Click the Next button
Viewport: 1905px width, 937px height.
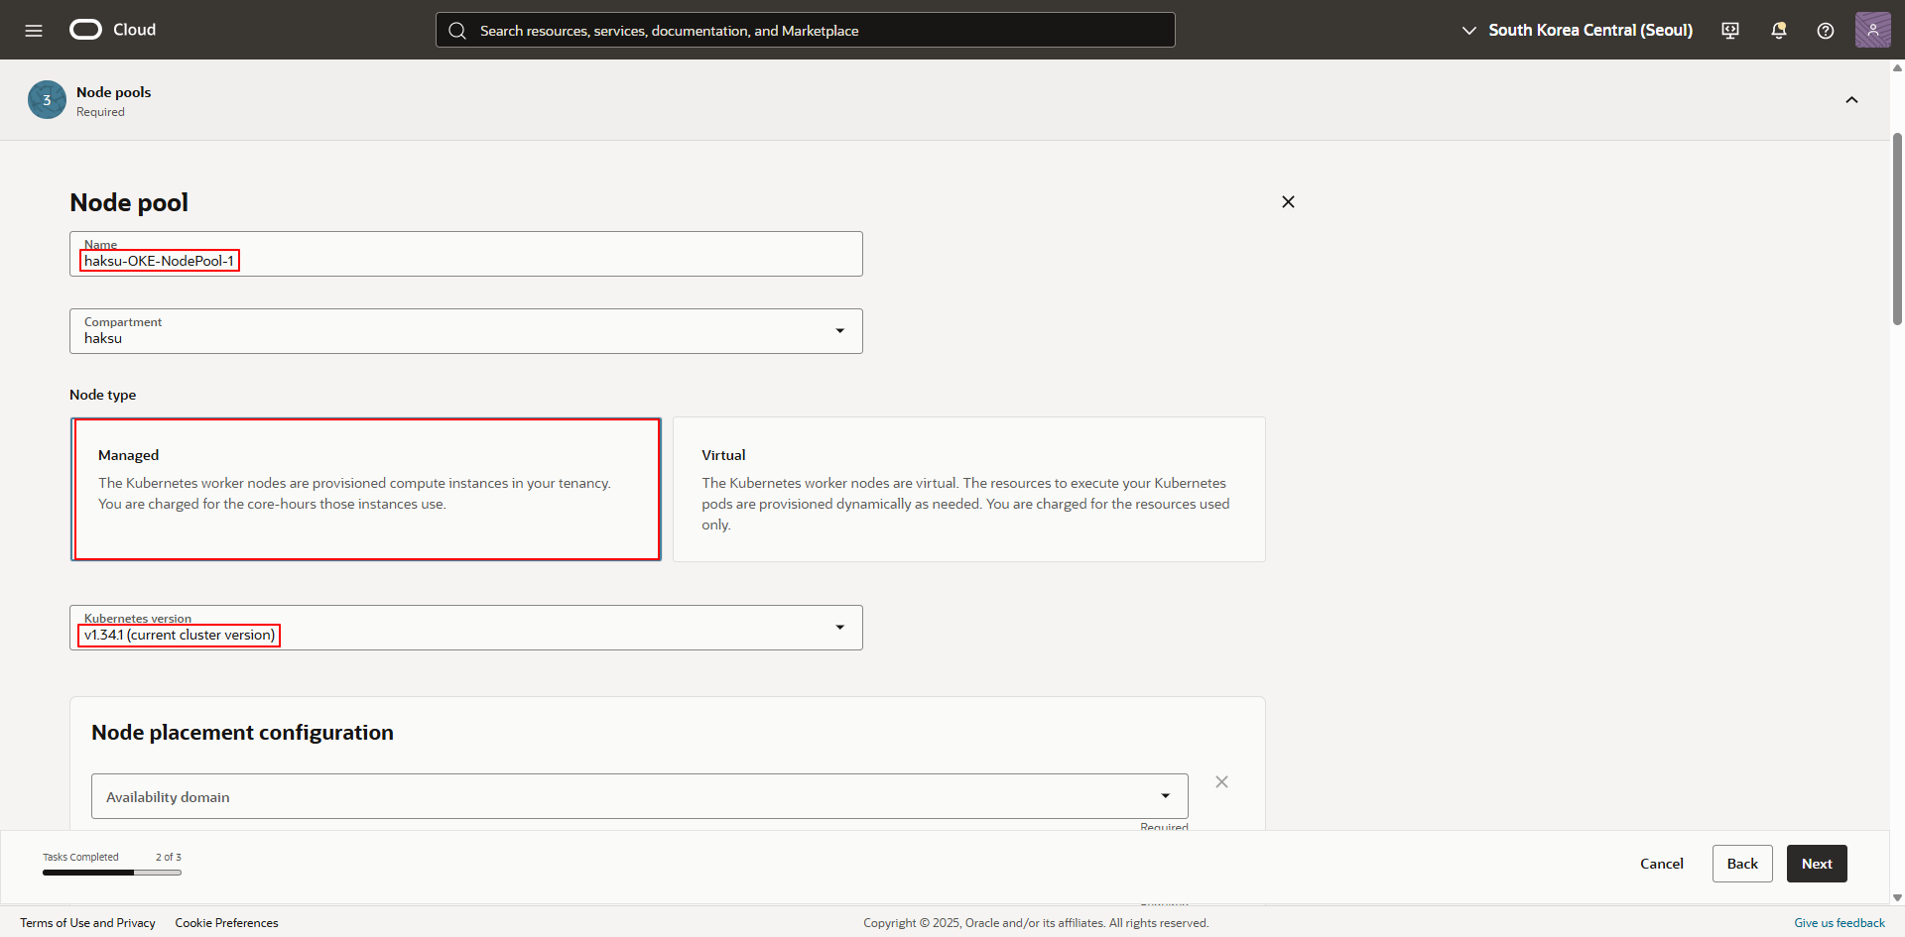tap(1816, 864)
